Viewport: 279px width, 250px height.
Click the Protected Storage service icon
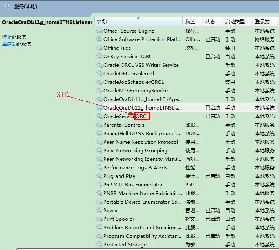coord(99,244)
